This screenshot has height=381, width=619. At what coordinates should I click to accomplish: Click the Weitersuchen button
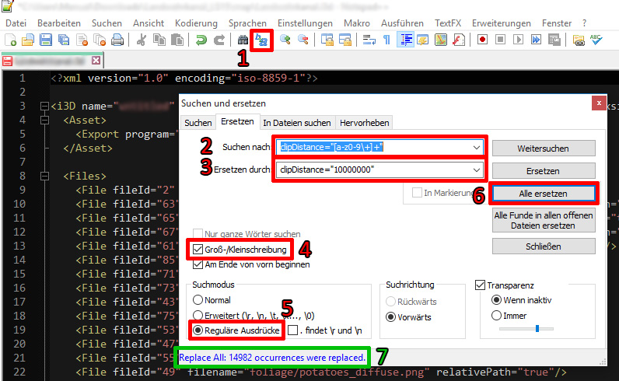tap(544, 149)
